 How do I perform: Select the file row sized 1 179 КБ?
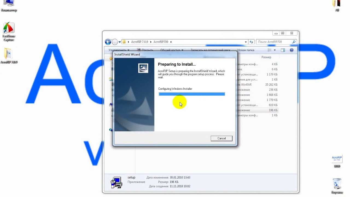(258, 74)
